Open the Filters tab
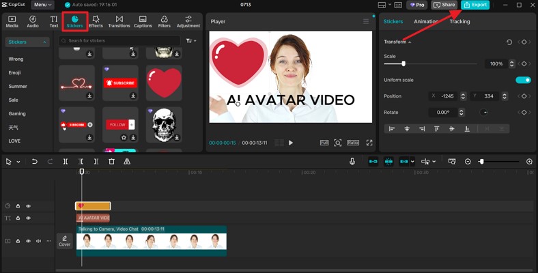The width and height of the screenshot is (538, 273). [165, 22]
